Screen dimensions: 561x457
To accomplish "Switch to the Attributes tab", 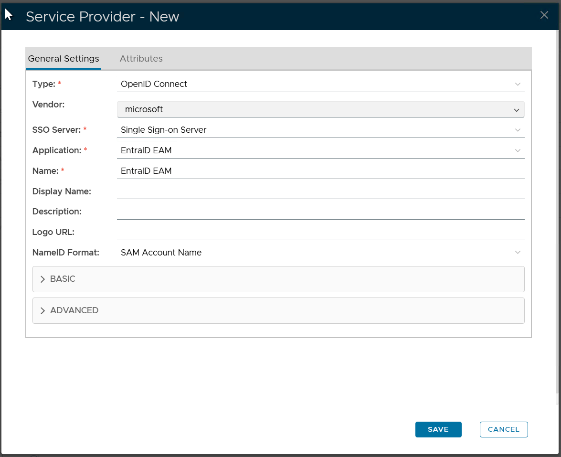I will point(141,59).
